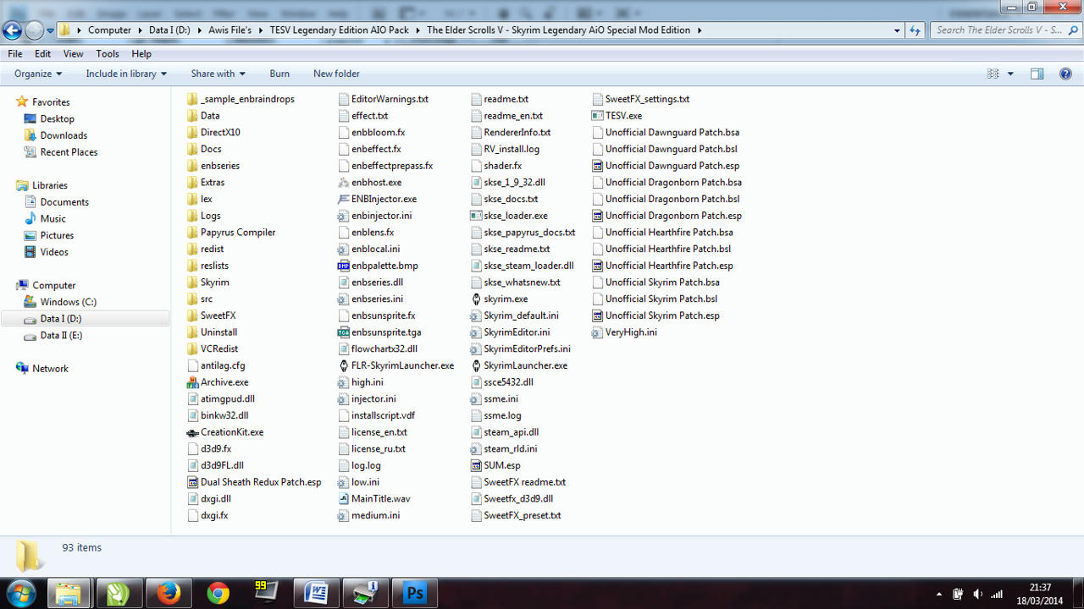The height and width of the screenshot is (609, 1084).
Task: Expand the Organize dropdown
Action: (38, 74)
